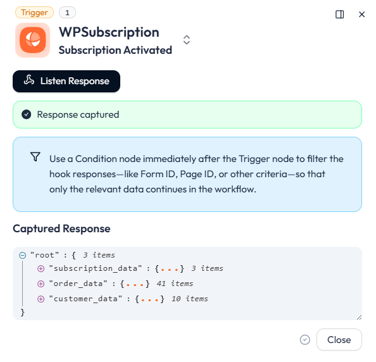Viewport: 376px width, 362px height.
Task: Select the "order_data" key text
Action: [x=78, y=284]
